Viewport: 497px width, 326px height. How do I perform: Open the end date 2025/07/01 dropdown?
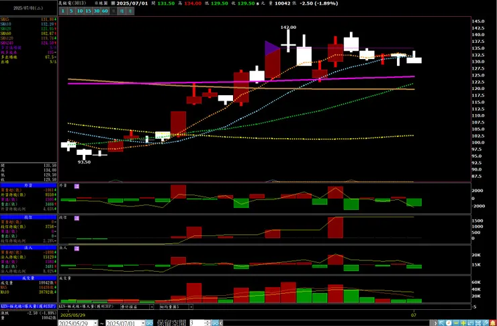coord(142,323)
